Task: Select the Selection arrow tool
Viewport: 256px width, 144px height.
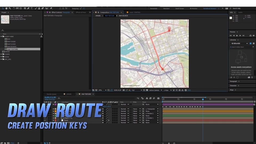Action: click(x=3, y=8)
